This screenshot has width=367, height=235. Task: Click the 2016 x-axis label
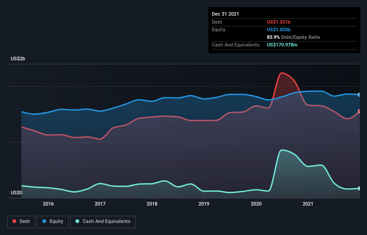point(48,204)
